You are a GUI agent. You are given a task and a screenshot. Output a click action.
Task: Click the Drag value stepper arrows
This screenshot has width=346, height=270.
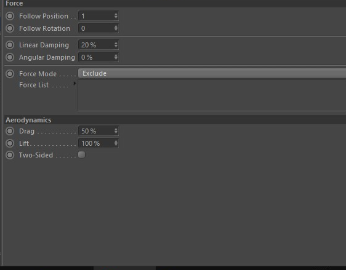pos(116,131)
